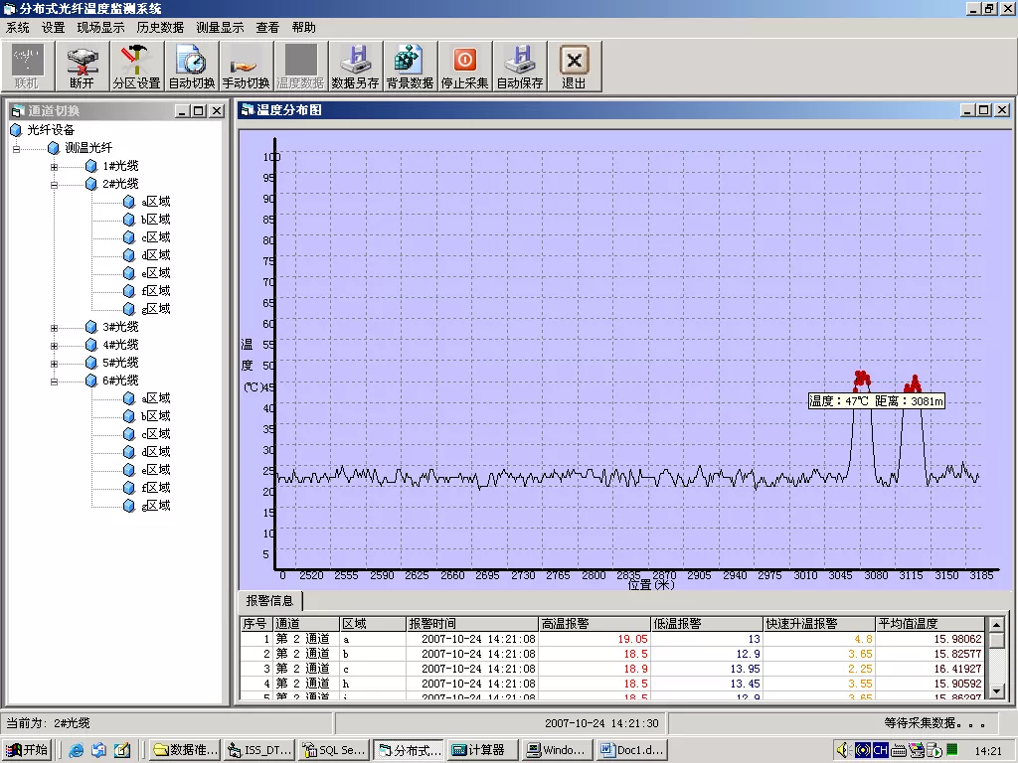
Task: Expand the 1#光缆 tree node
Action: tap(54, 167)
